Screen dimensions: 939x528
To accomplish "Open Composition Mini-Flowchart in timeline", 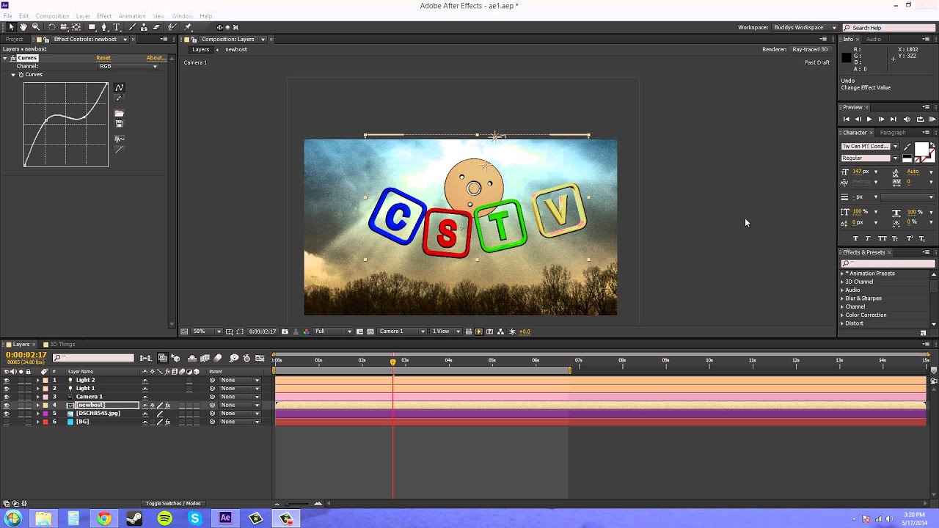I will (145, 358).
